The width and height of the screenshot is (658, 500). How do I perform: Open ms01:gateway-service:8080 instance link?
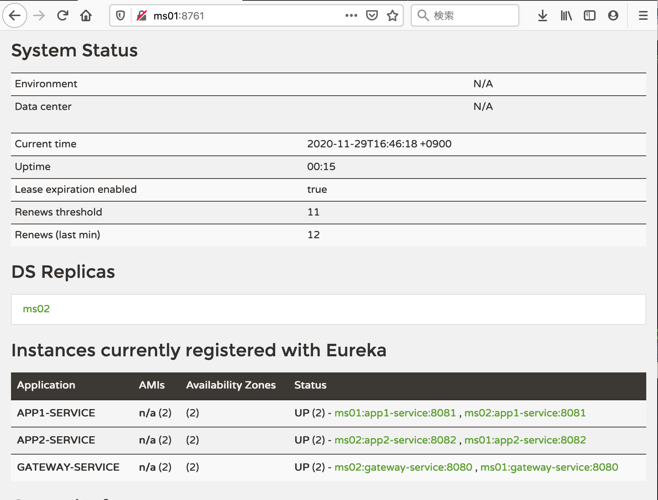549,467
